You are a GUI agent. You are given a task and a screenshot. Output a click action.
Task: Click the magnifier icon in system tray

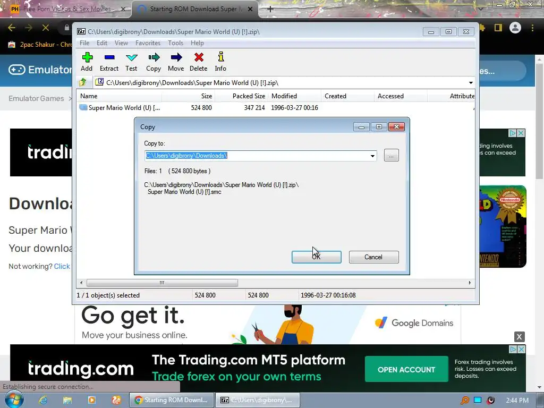point(464,401)
